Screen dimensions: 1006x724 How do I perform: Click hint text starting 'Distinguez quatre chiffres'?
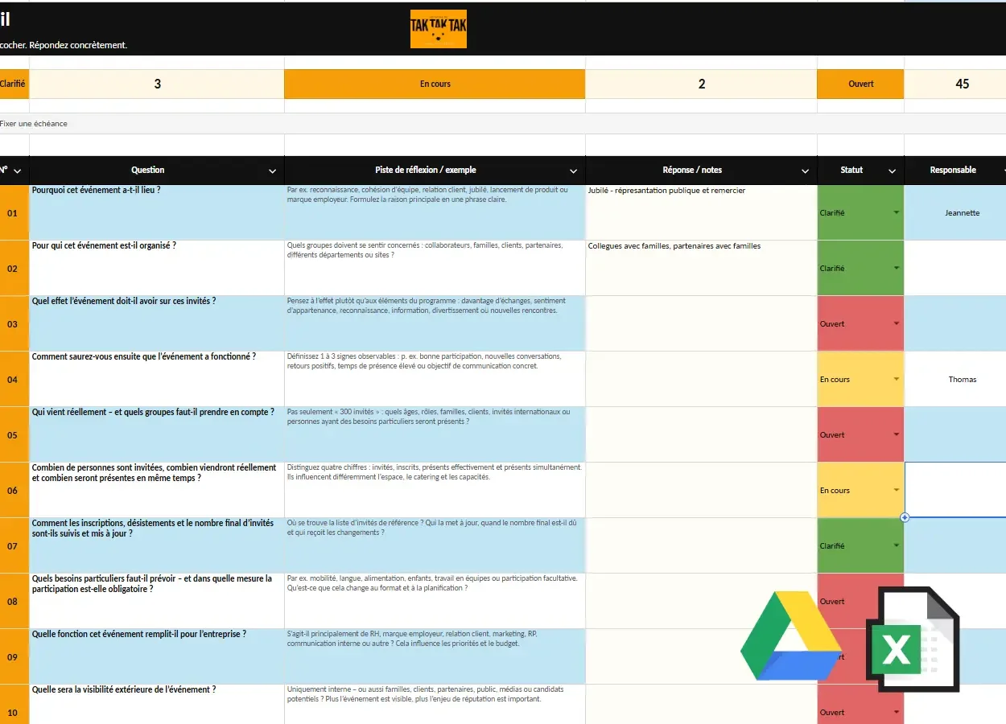point(434,471)
